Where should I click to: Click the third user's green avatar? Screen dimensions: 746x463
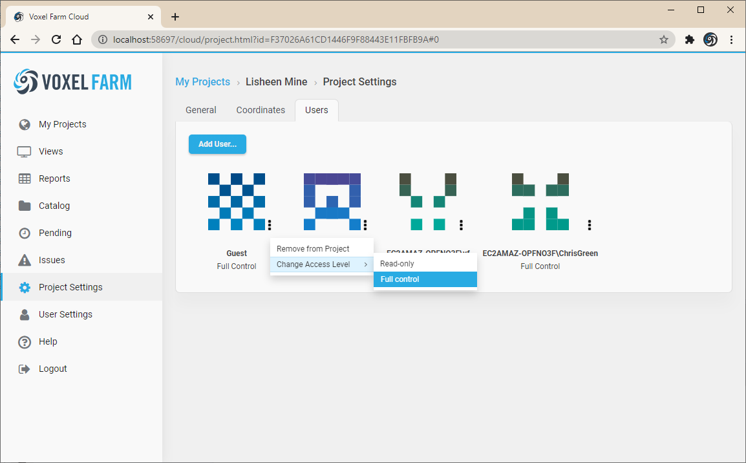(x=428, y=202)
